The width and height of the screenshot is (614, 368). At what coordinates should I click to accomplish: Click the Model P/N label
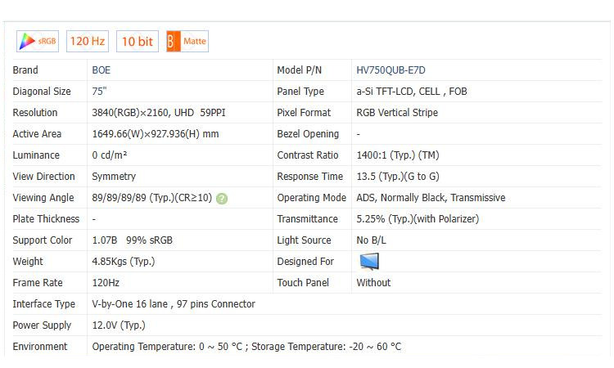[299, 70]
